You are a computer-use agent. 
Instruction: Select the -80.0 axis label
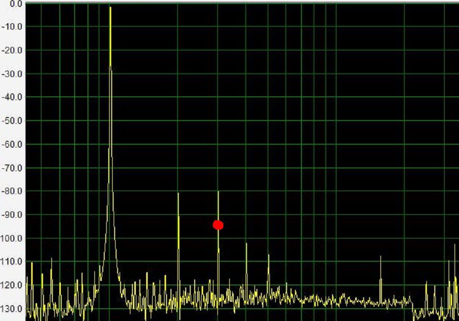coord(12,191)
